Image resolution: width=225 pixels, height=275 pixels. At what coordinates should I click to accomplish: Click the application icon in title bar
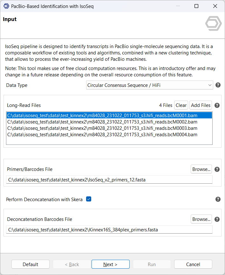[x=6, y=6]
